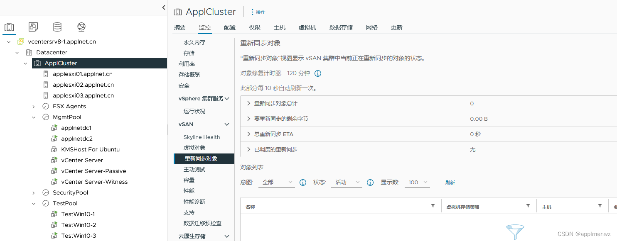
Task: Click the filter icon in the 虚拟机存储策略 column
Action: 528,206
